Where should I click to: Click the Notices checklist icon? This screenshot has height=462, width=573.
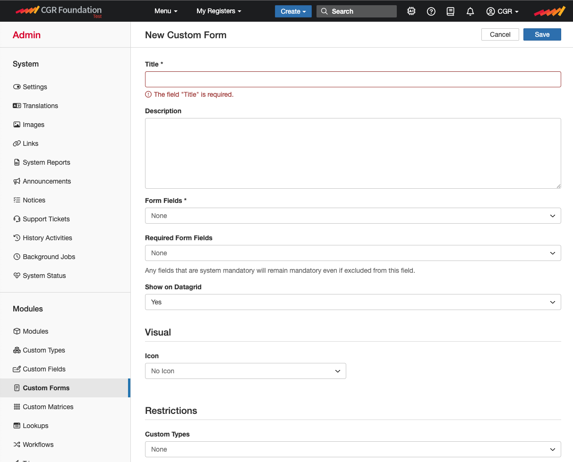click(x=17, y=200)
